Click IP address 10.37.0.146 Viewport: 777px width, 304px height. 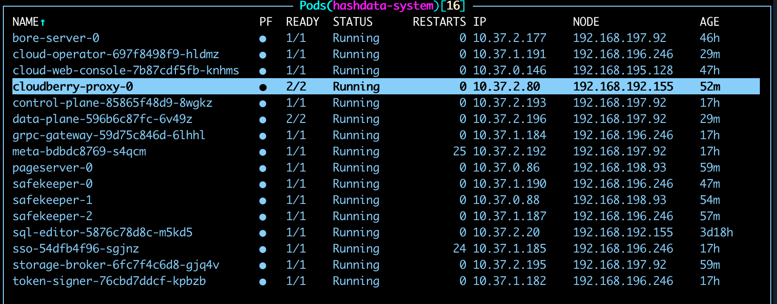point(509,71)
